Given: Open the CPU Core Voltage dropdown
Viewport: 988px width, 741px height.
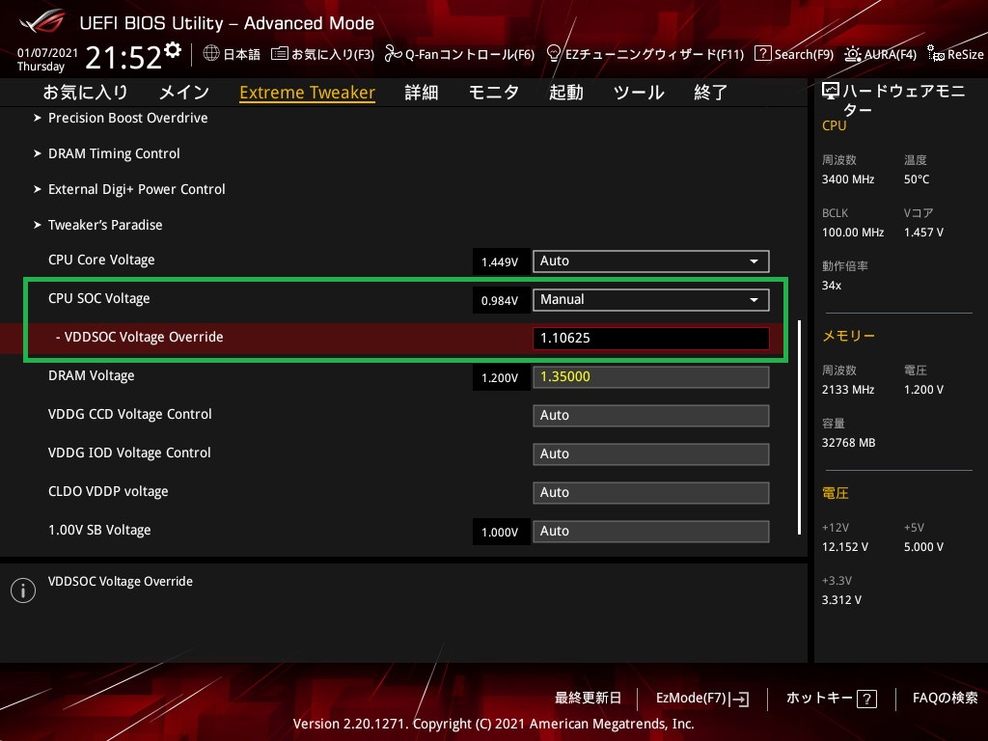Looking at the screenshot, I should click(x=651, y=261).
